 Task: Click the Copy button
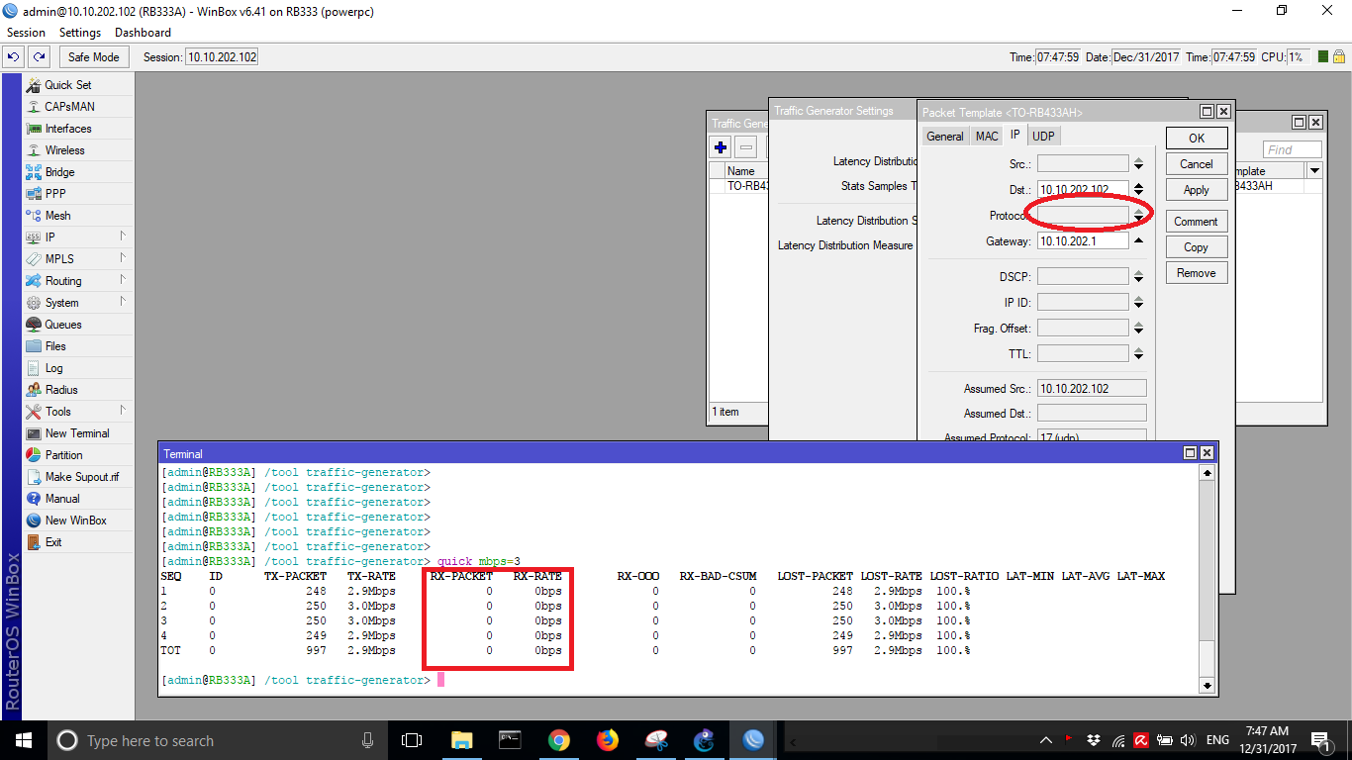(1196, 247)
